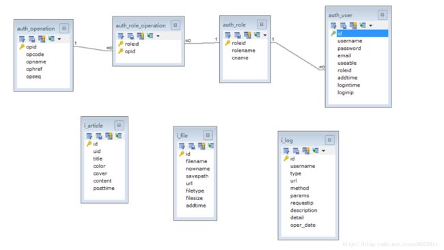Image resolution: width=444 pixels, height=250 pixels.
Task: Select the opname column
Action: click(36, 61)
